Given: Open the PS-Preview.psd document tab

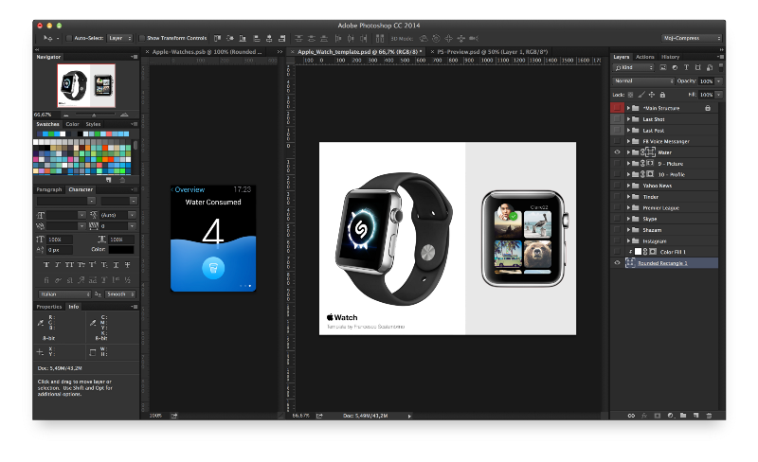Looking at the screenshot, I should [492, 52].
